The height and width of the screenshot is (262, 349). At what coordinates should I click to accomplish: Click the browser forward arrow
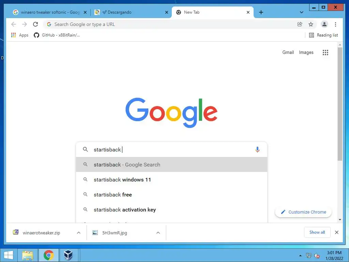coord(25,24)
